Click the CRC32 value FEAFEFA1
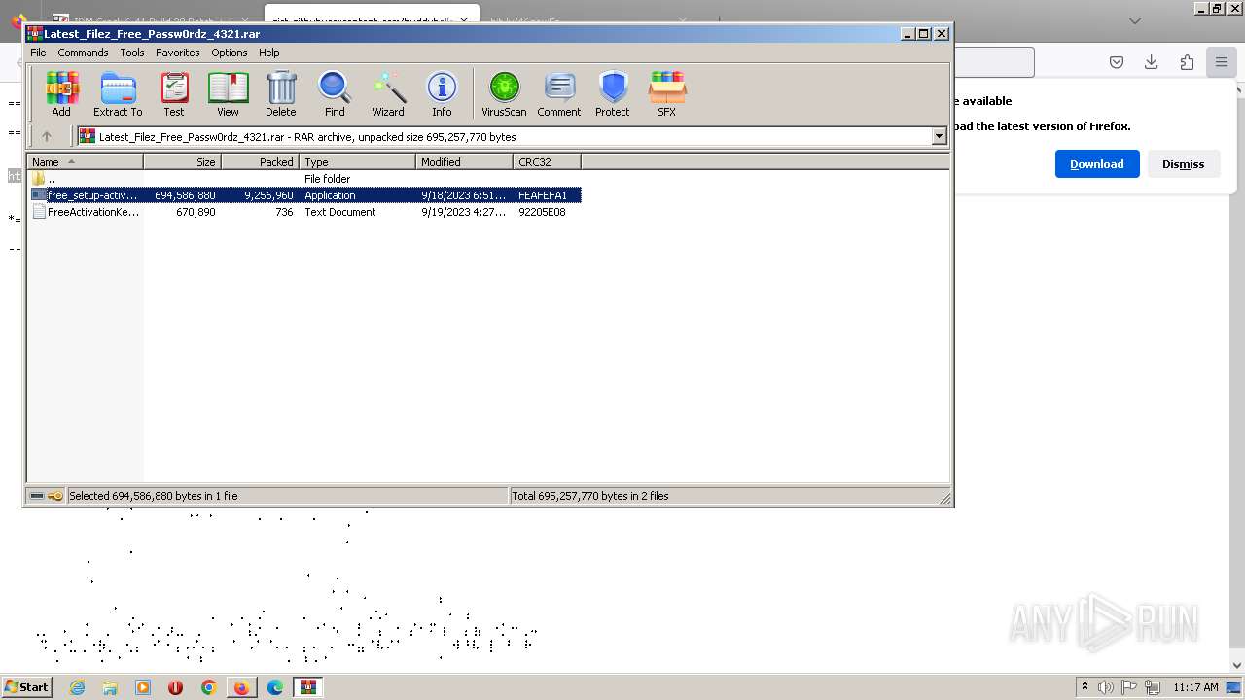This screenshot has height=700, width=1245. coord(543,195)
